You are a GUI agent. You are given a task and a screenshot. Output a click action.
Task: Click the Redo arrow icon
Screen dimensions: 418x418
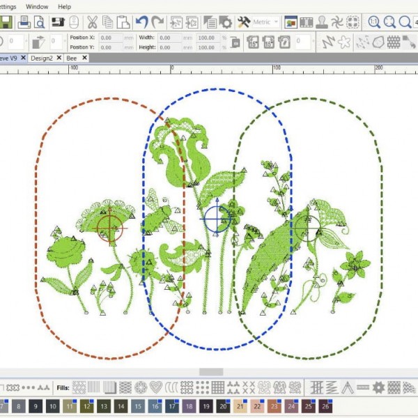tap(158, 22)
